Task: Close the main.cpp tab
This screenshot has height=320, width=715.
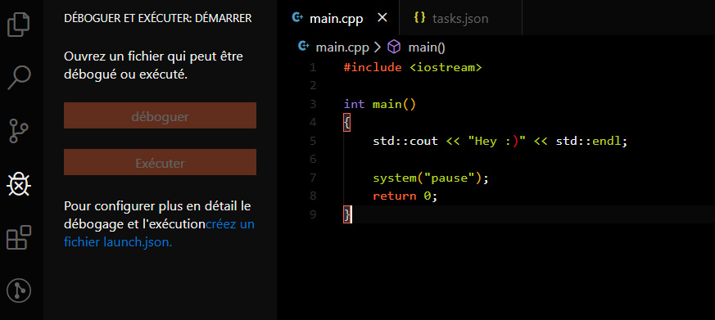Action: [382, 18]
